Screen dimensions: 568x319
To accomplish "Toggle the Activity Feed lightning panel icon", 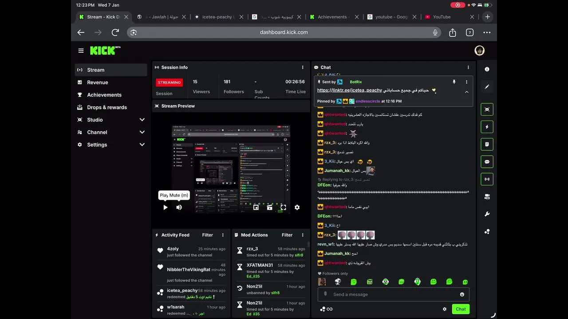I will point(487,127).
